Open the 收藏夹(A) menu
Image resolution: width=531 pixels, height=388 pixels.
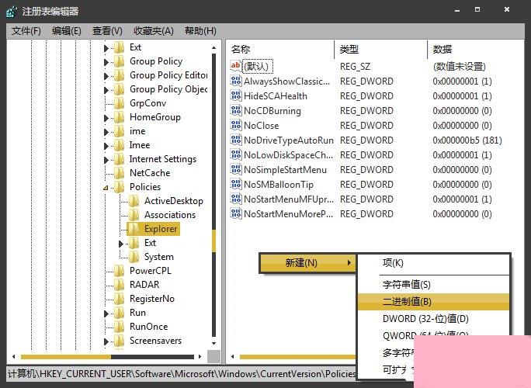click(x=154, y=31)
